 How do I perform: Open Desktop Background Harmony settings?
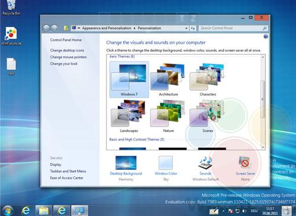(126, 168)
